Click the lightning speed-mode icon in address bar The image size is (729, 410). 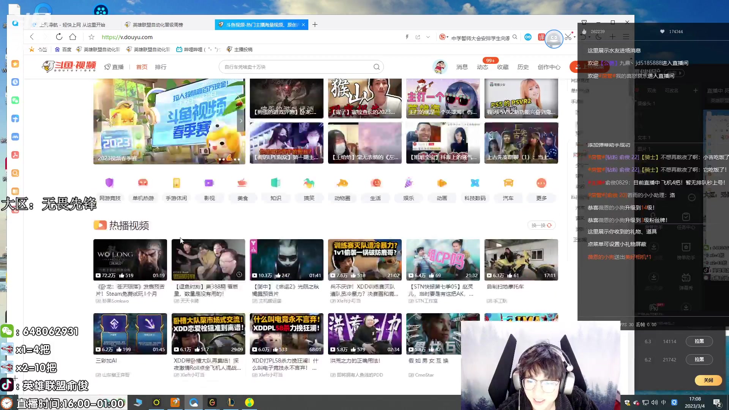[x=407, y=37]
